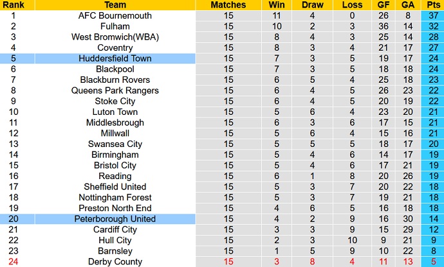Click the Win column header

[277, 4]
